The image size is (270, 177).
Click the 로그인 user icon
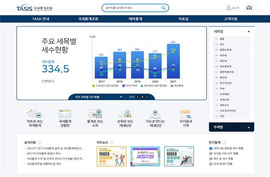pyautogui.click(x=228, y=8)
